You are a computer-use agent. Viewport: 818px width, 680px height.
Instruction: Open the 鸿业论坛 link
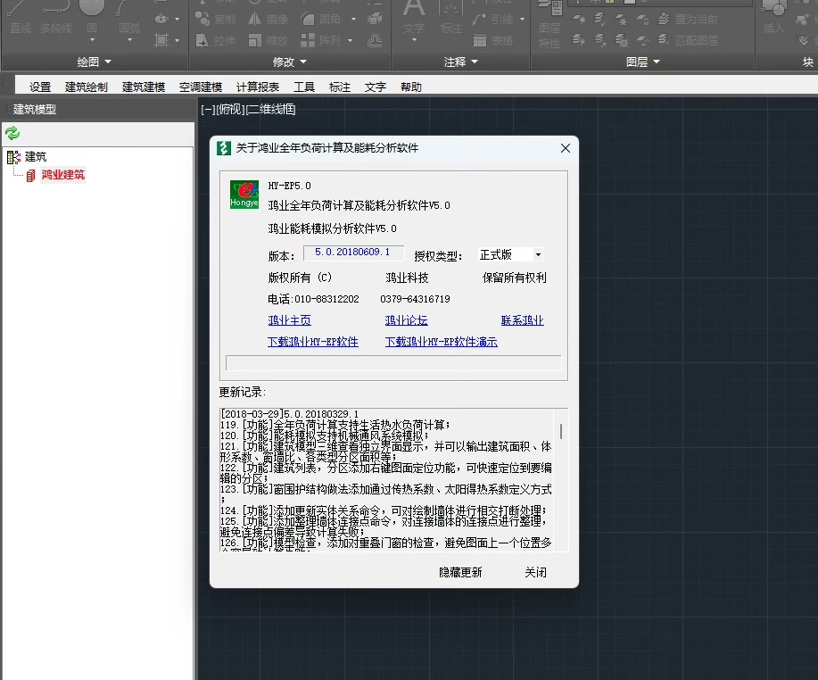(x=407, y=320)
